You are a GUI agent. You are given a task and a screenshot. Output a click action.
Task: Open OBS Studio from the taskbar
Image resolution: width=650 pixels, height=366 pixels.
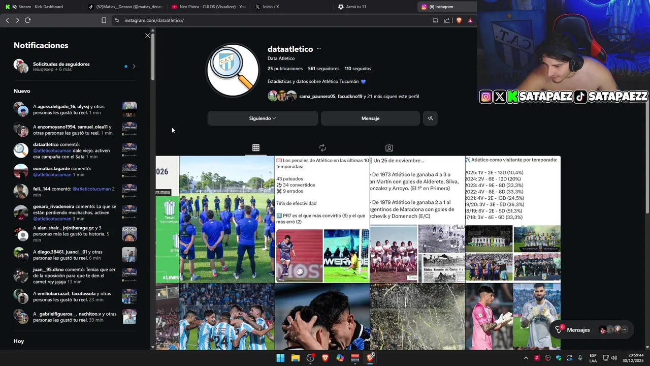(310, 358)
